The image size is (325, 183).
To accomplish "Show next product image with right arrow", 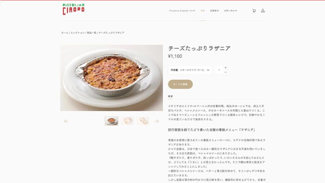I will click(157, 121).
